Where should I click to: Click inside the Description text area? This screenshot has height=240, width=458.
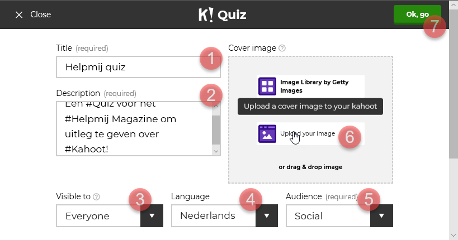click(x=134, y=128)
